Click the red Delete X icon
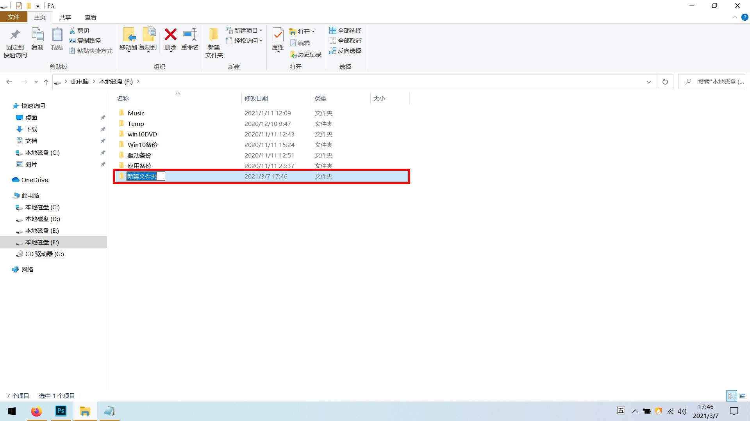 coord(170,35)
